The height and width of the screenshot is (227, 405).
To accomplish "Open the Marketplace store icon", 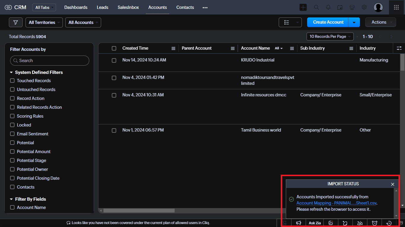I will (352, 7).
